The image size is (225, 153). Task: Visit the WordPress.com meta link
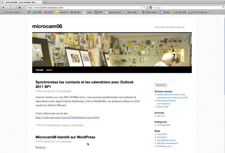(x=164, y=146)
